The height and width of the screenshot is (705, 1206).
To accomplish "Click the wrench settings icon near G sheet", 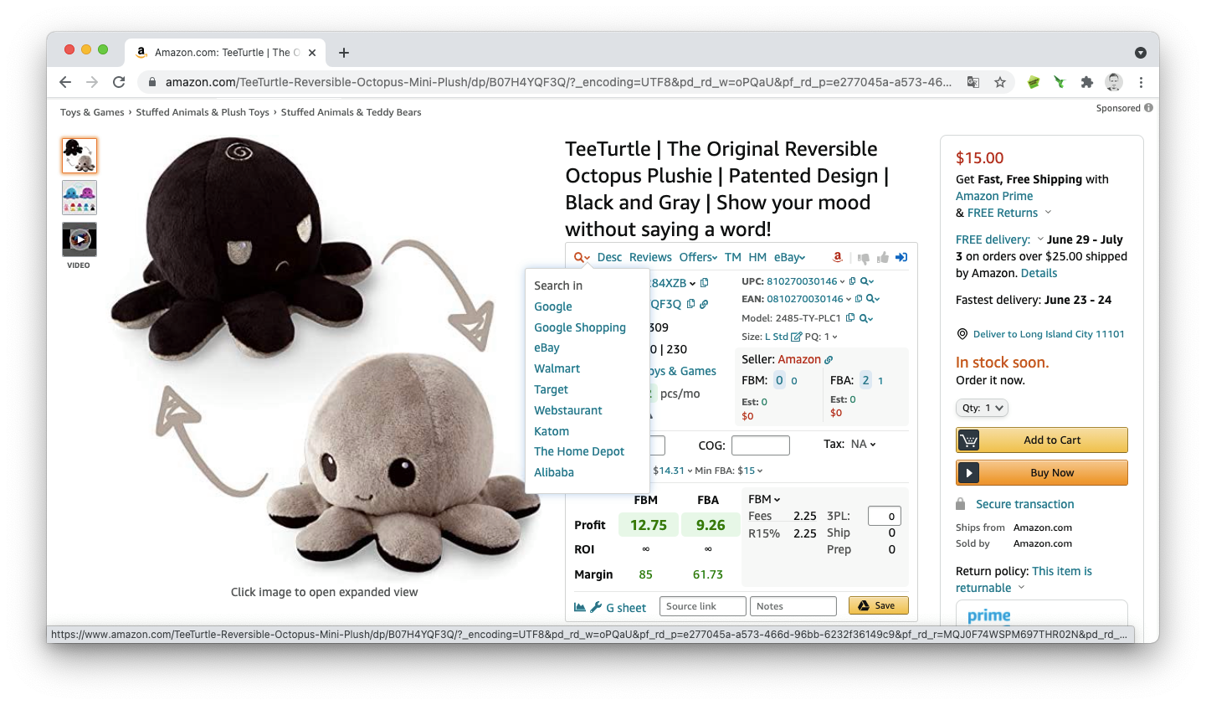I will [x=596, y=607].
